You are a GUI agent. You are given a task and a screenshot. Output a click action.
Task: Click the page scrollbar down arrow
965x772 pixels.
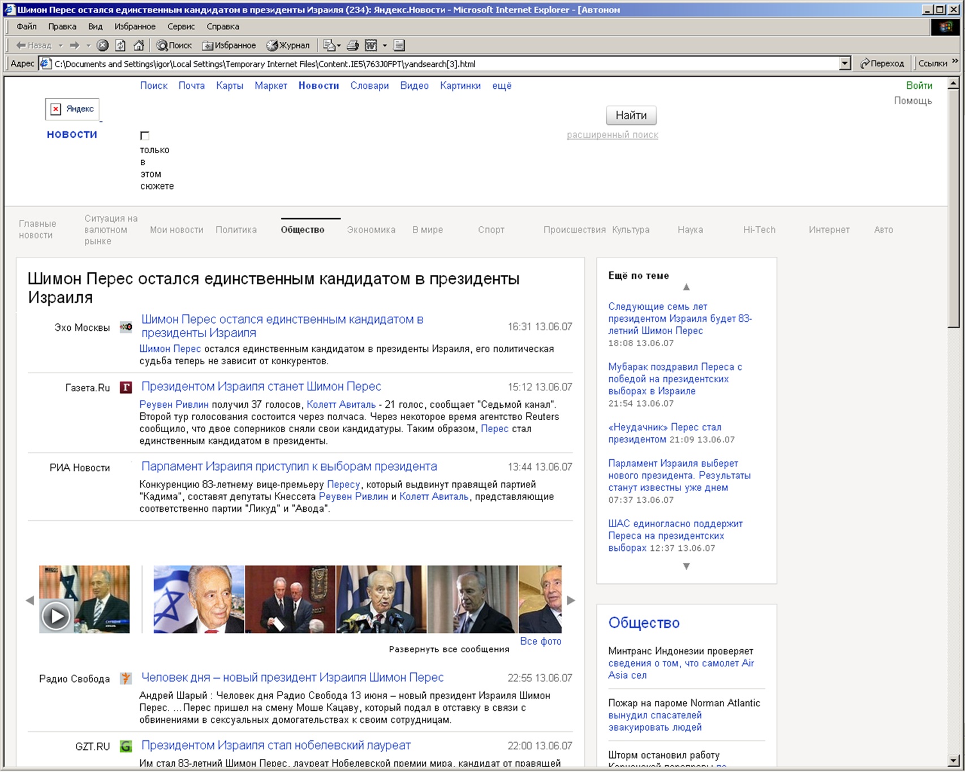tap(954, 760)
